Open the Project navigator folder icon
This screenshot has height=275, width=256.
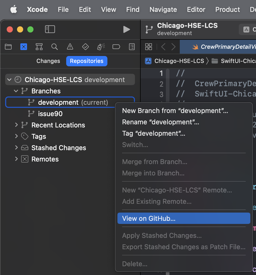click(x=8, y=47)
